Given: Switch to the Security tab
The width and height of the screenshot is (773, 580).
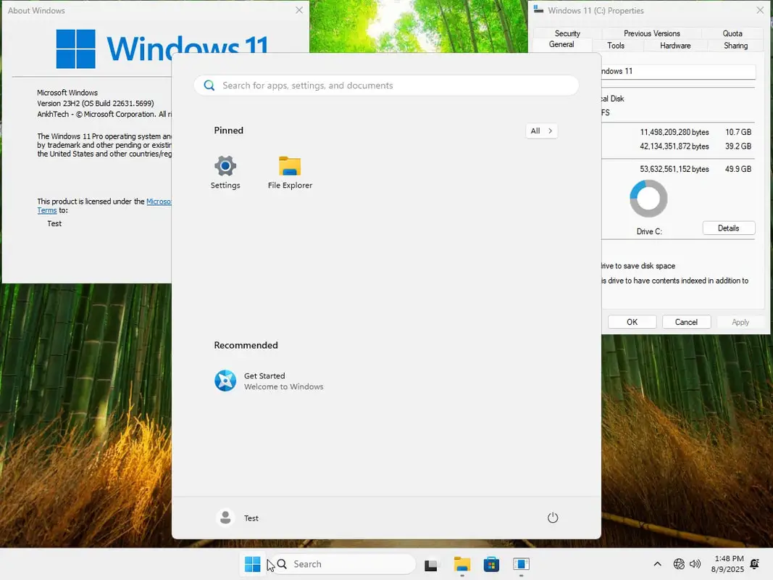Looking at the screenshot, I should pos(567,33).
